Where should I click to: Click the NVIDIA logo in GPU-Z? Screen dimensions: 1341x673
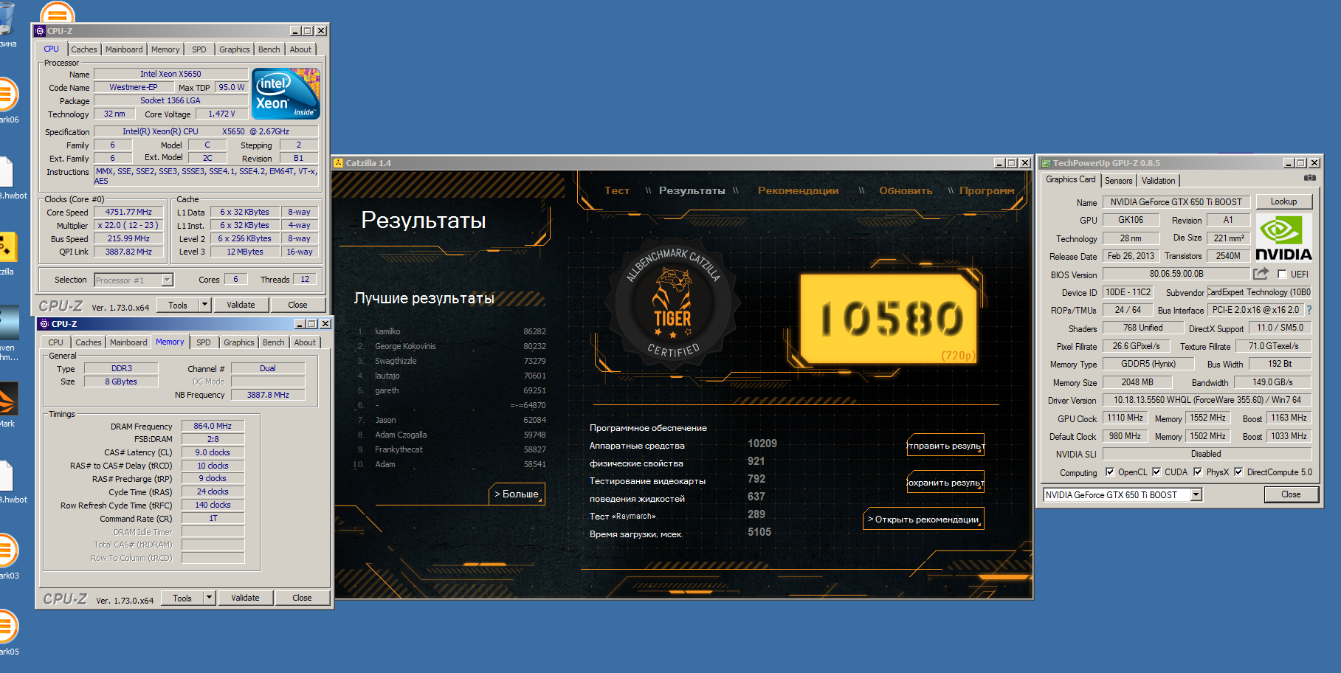point(1283,238)
